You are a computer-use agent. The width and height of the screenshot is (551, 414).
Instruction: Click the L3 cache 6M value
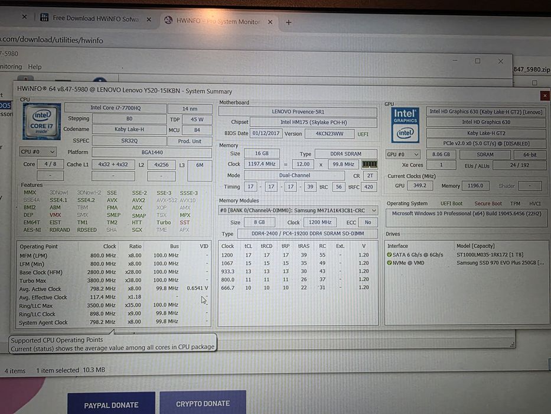click(x=200, y=170)
